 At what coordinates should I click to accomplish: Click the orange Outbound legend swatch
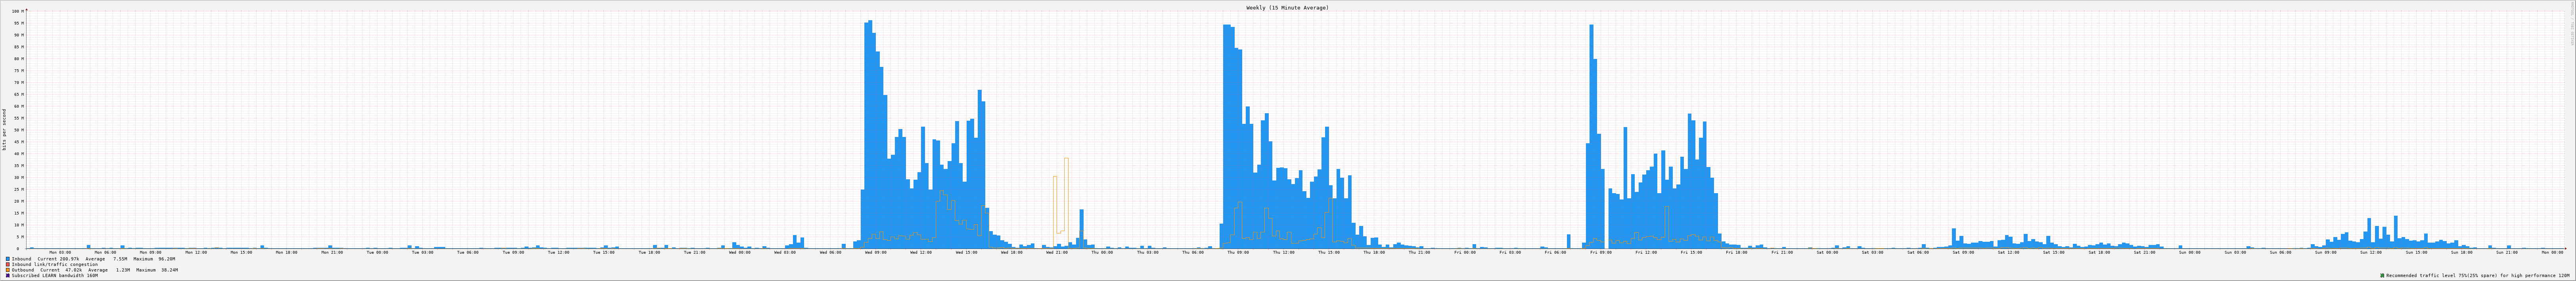coord(8,270)
